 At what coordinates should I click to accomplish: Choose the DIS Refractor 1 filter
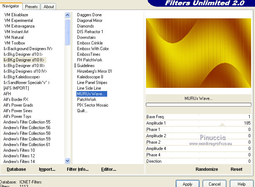click(x=90, y=32)
